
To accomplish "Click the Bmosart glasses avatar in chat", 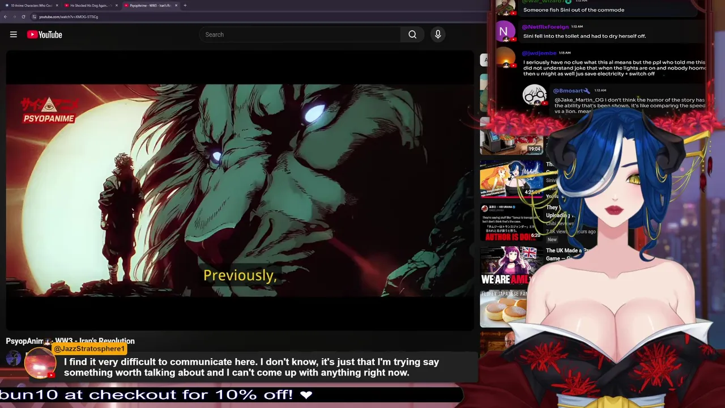I will click(x=534, y=95).
